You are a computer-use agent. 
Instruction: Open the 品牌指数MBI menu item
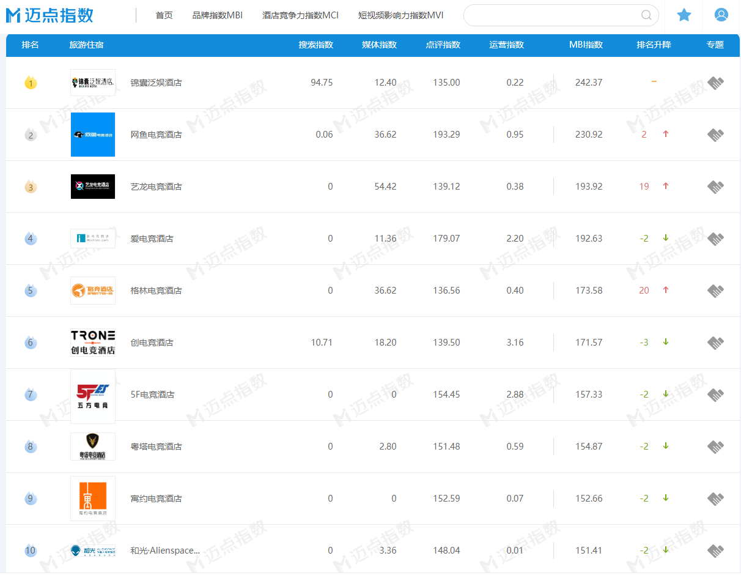coord(218,15)
